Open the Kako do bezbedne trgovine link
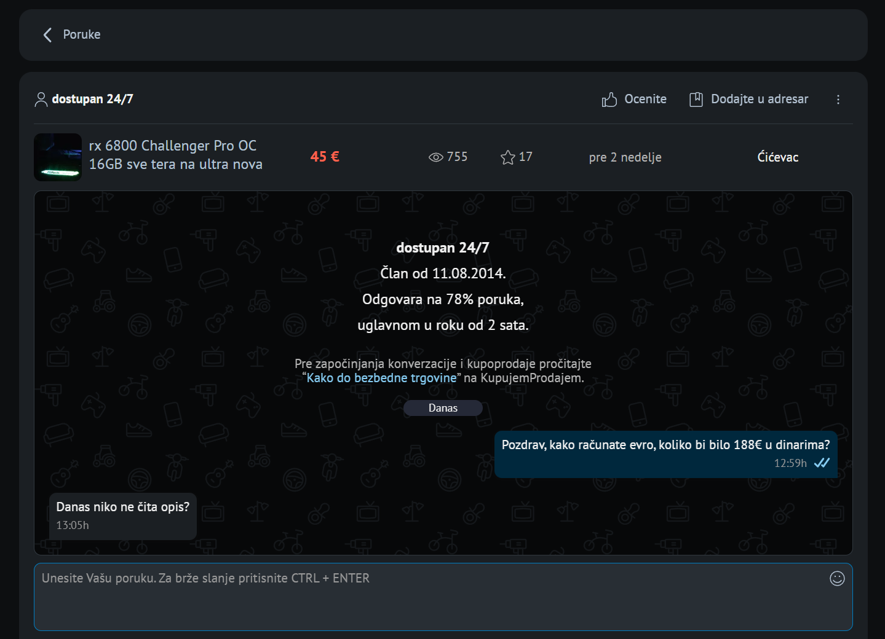Image resolution: width=885 pixels, height=639 pixels. 381,378
